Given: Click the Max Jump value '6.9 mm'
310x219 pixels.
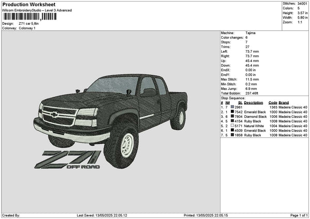Looking at the screenshot, I should tap(251, 89).
